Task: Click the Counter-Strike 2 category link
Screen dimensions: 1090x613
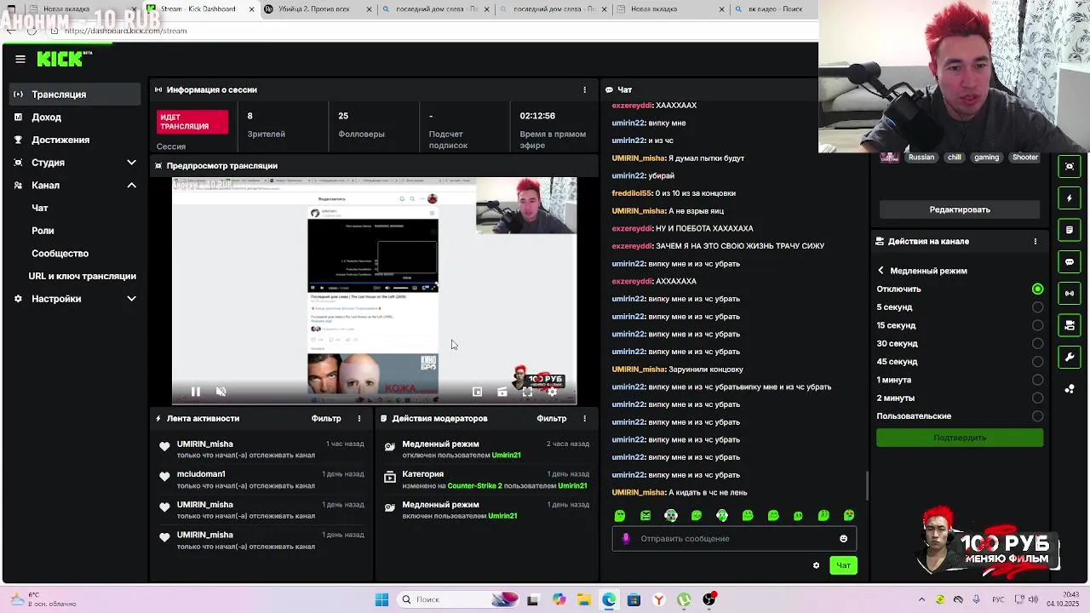Action: pos(474,485)
